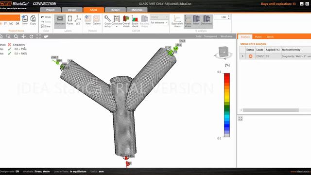Switch to the Analysis results tab
311x175 pixels.
245,37
